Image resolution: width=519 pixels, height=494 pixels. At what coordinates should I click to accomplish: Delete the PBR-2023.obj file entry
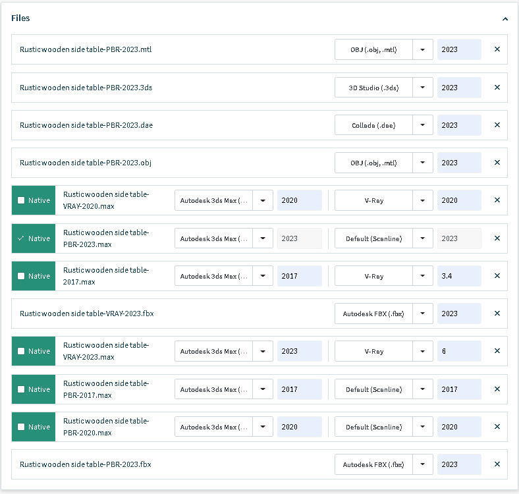[497, 163]
